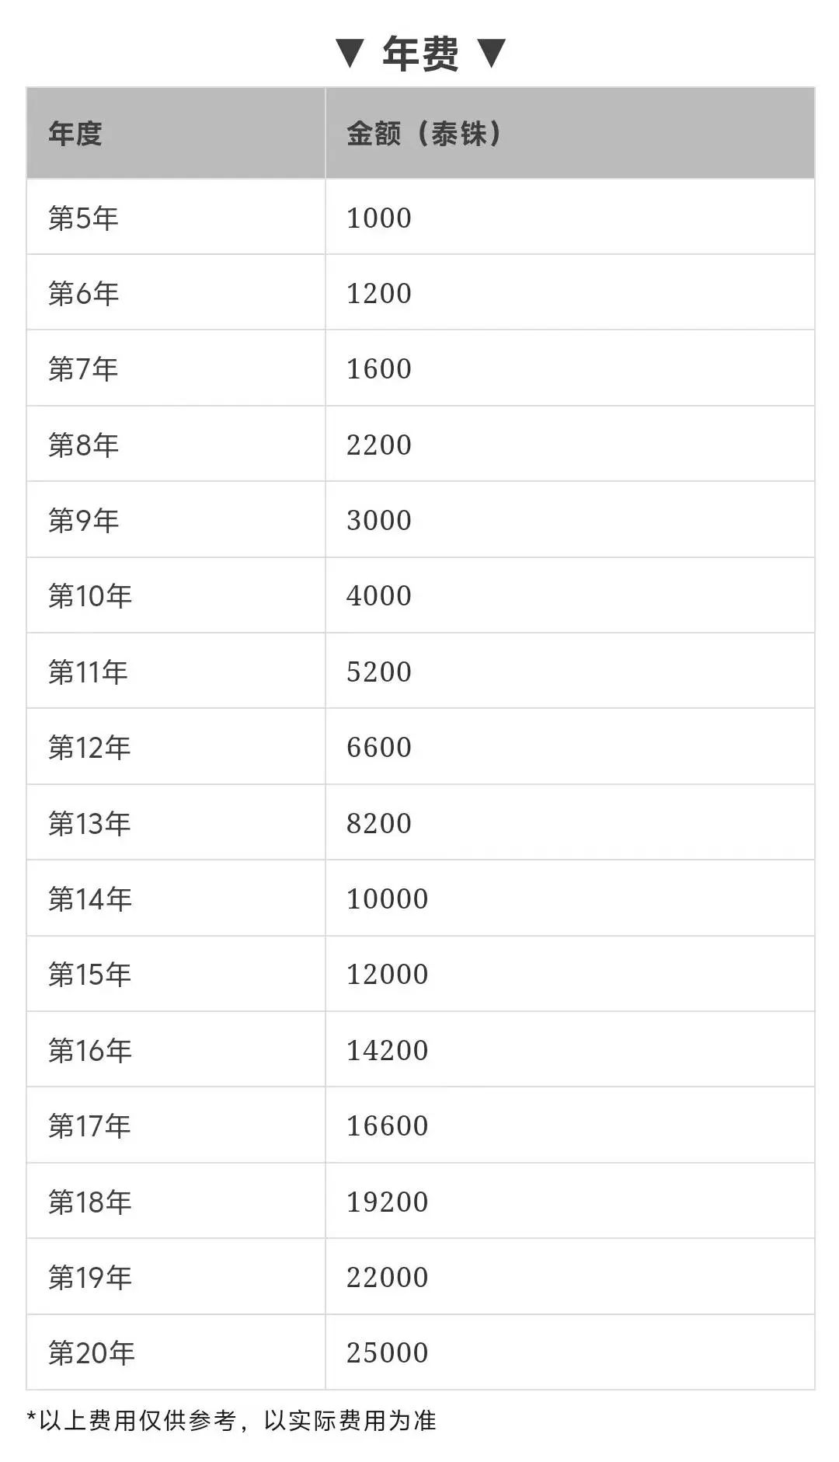Viewport: 839px width, 1462px height.
Task: Select the 第9年 row label
Action: point(83,520)
